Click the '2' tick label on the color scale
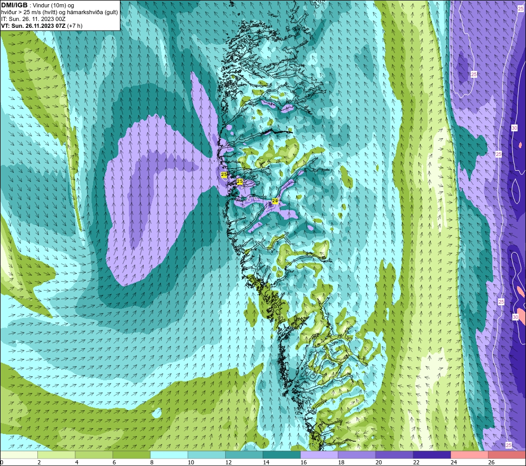526x466 pixels. [x=39, y=462]
